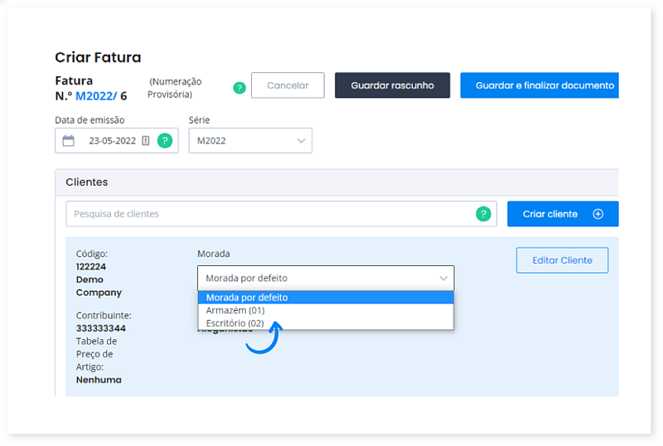The image size is (663, 446).
Task: Click the chevron arrow of Série dropdown
Action: coord(301,141)
